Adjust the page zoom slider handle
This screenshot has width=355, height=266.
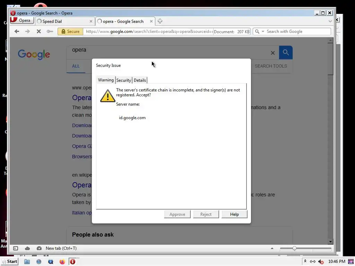(x=294, y=248)
